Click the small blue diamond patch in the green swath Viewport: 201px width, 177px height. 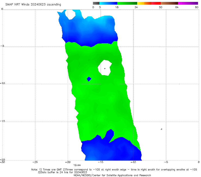pyautogui.click(x=89, y=79)
